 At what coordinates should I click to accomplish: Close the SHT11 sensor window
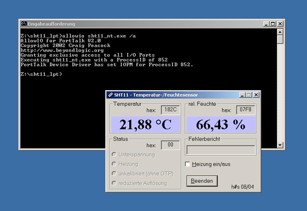(256, 95)
